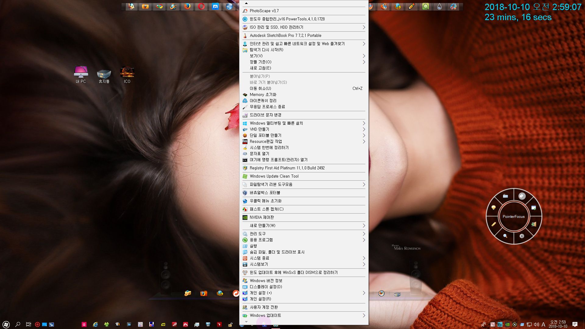585x329 pixels.
Task: Click the light bulb icon in PointerFocus wheel
Action: click(493, 207)
